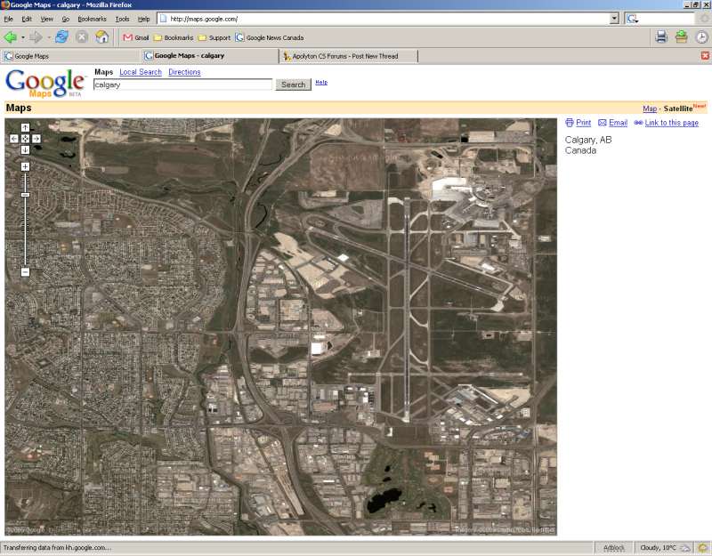The width and height of the screenshot is (712, 556).
Task: Open the history clock icon
Action: (701, 36)
